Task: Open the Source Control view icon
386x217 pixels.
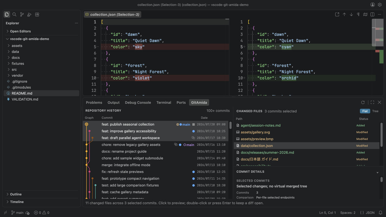Action: [22, 14]
